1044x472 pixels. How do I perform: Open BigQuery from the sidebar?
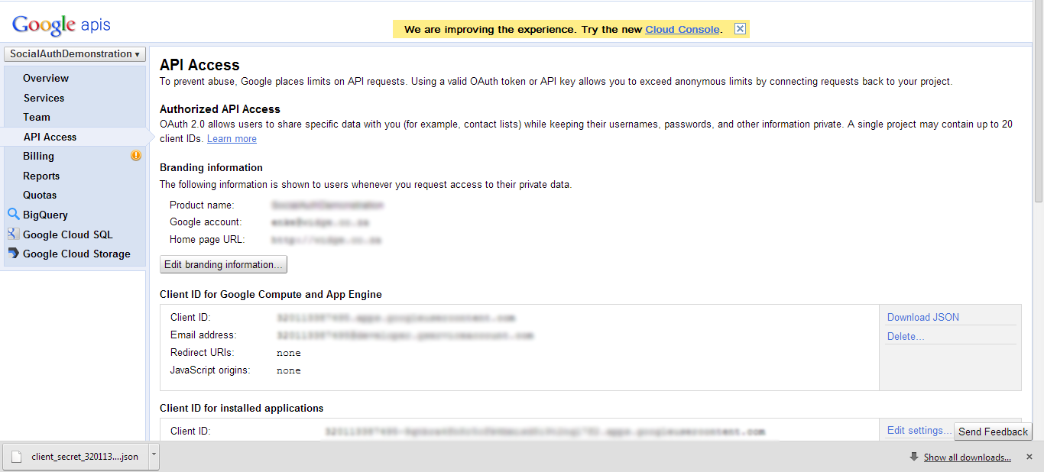click(x=45, y=215)
